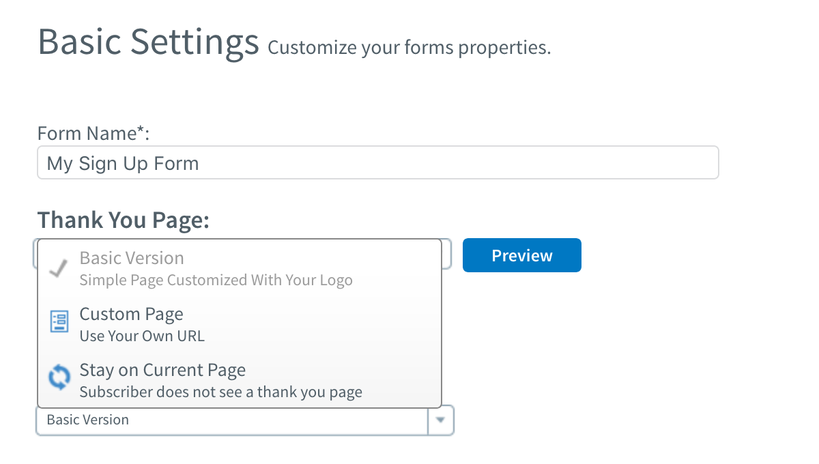Click 'Subscriber does not see a thank you page'
The width and height of the screenshot is (819, 464).
point(220,392)
